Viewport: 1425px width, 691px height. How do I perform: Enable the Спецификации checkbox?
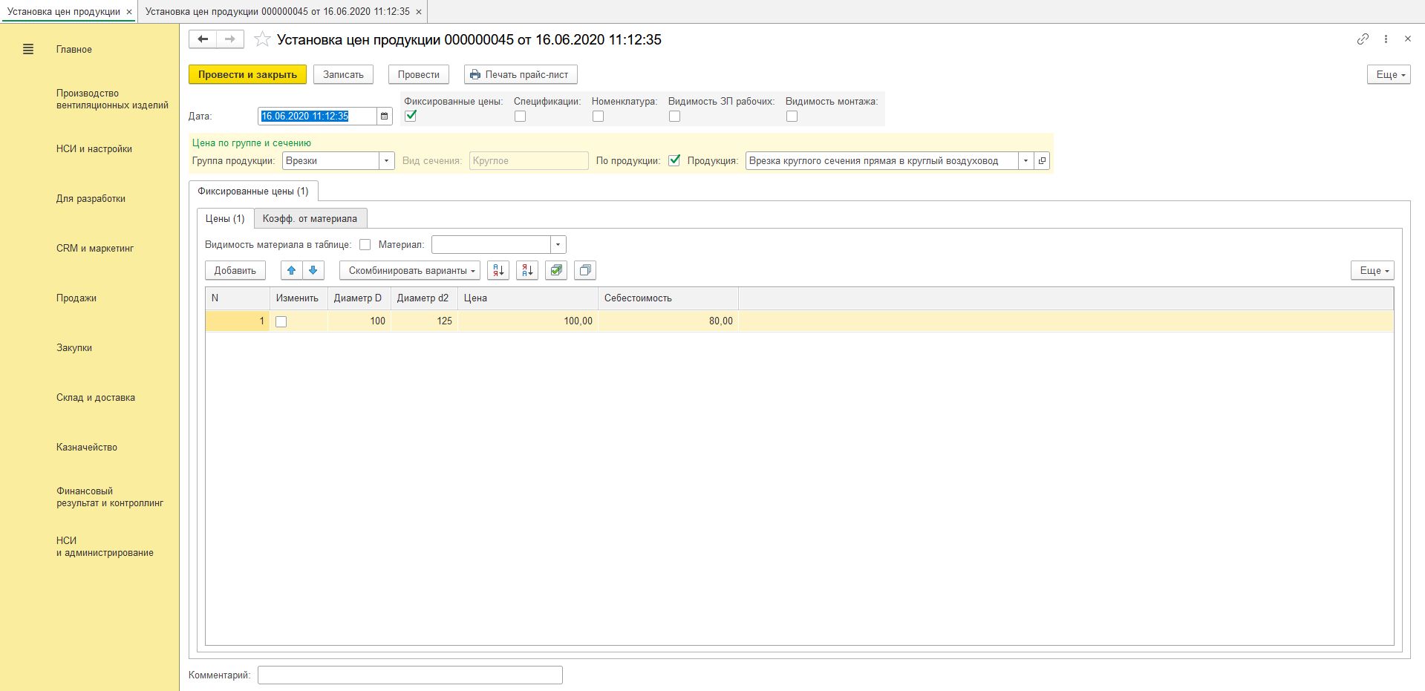tap(520, 117)
